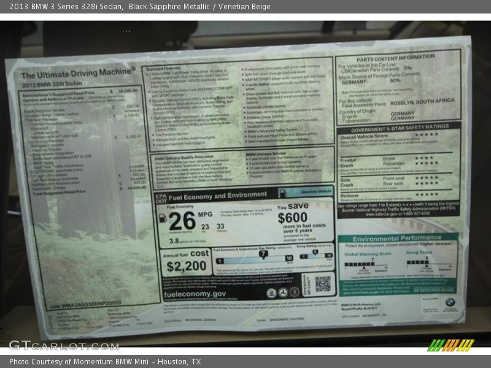
Task: Click the colored stripes logo at bottom right
Action: click(x=450, y=345)
